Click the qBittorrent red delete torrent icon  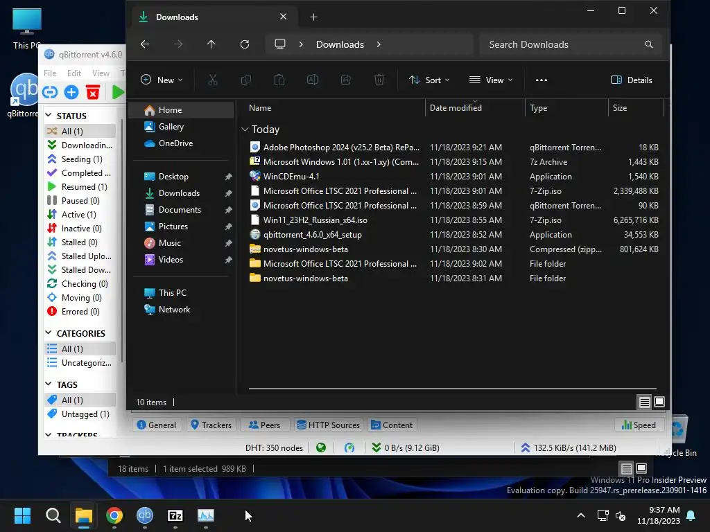tap(93, 92)
